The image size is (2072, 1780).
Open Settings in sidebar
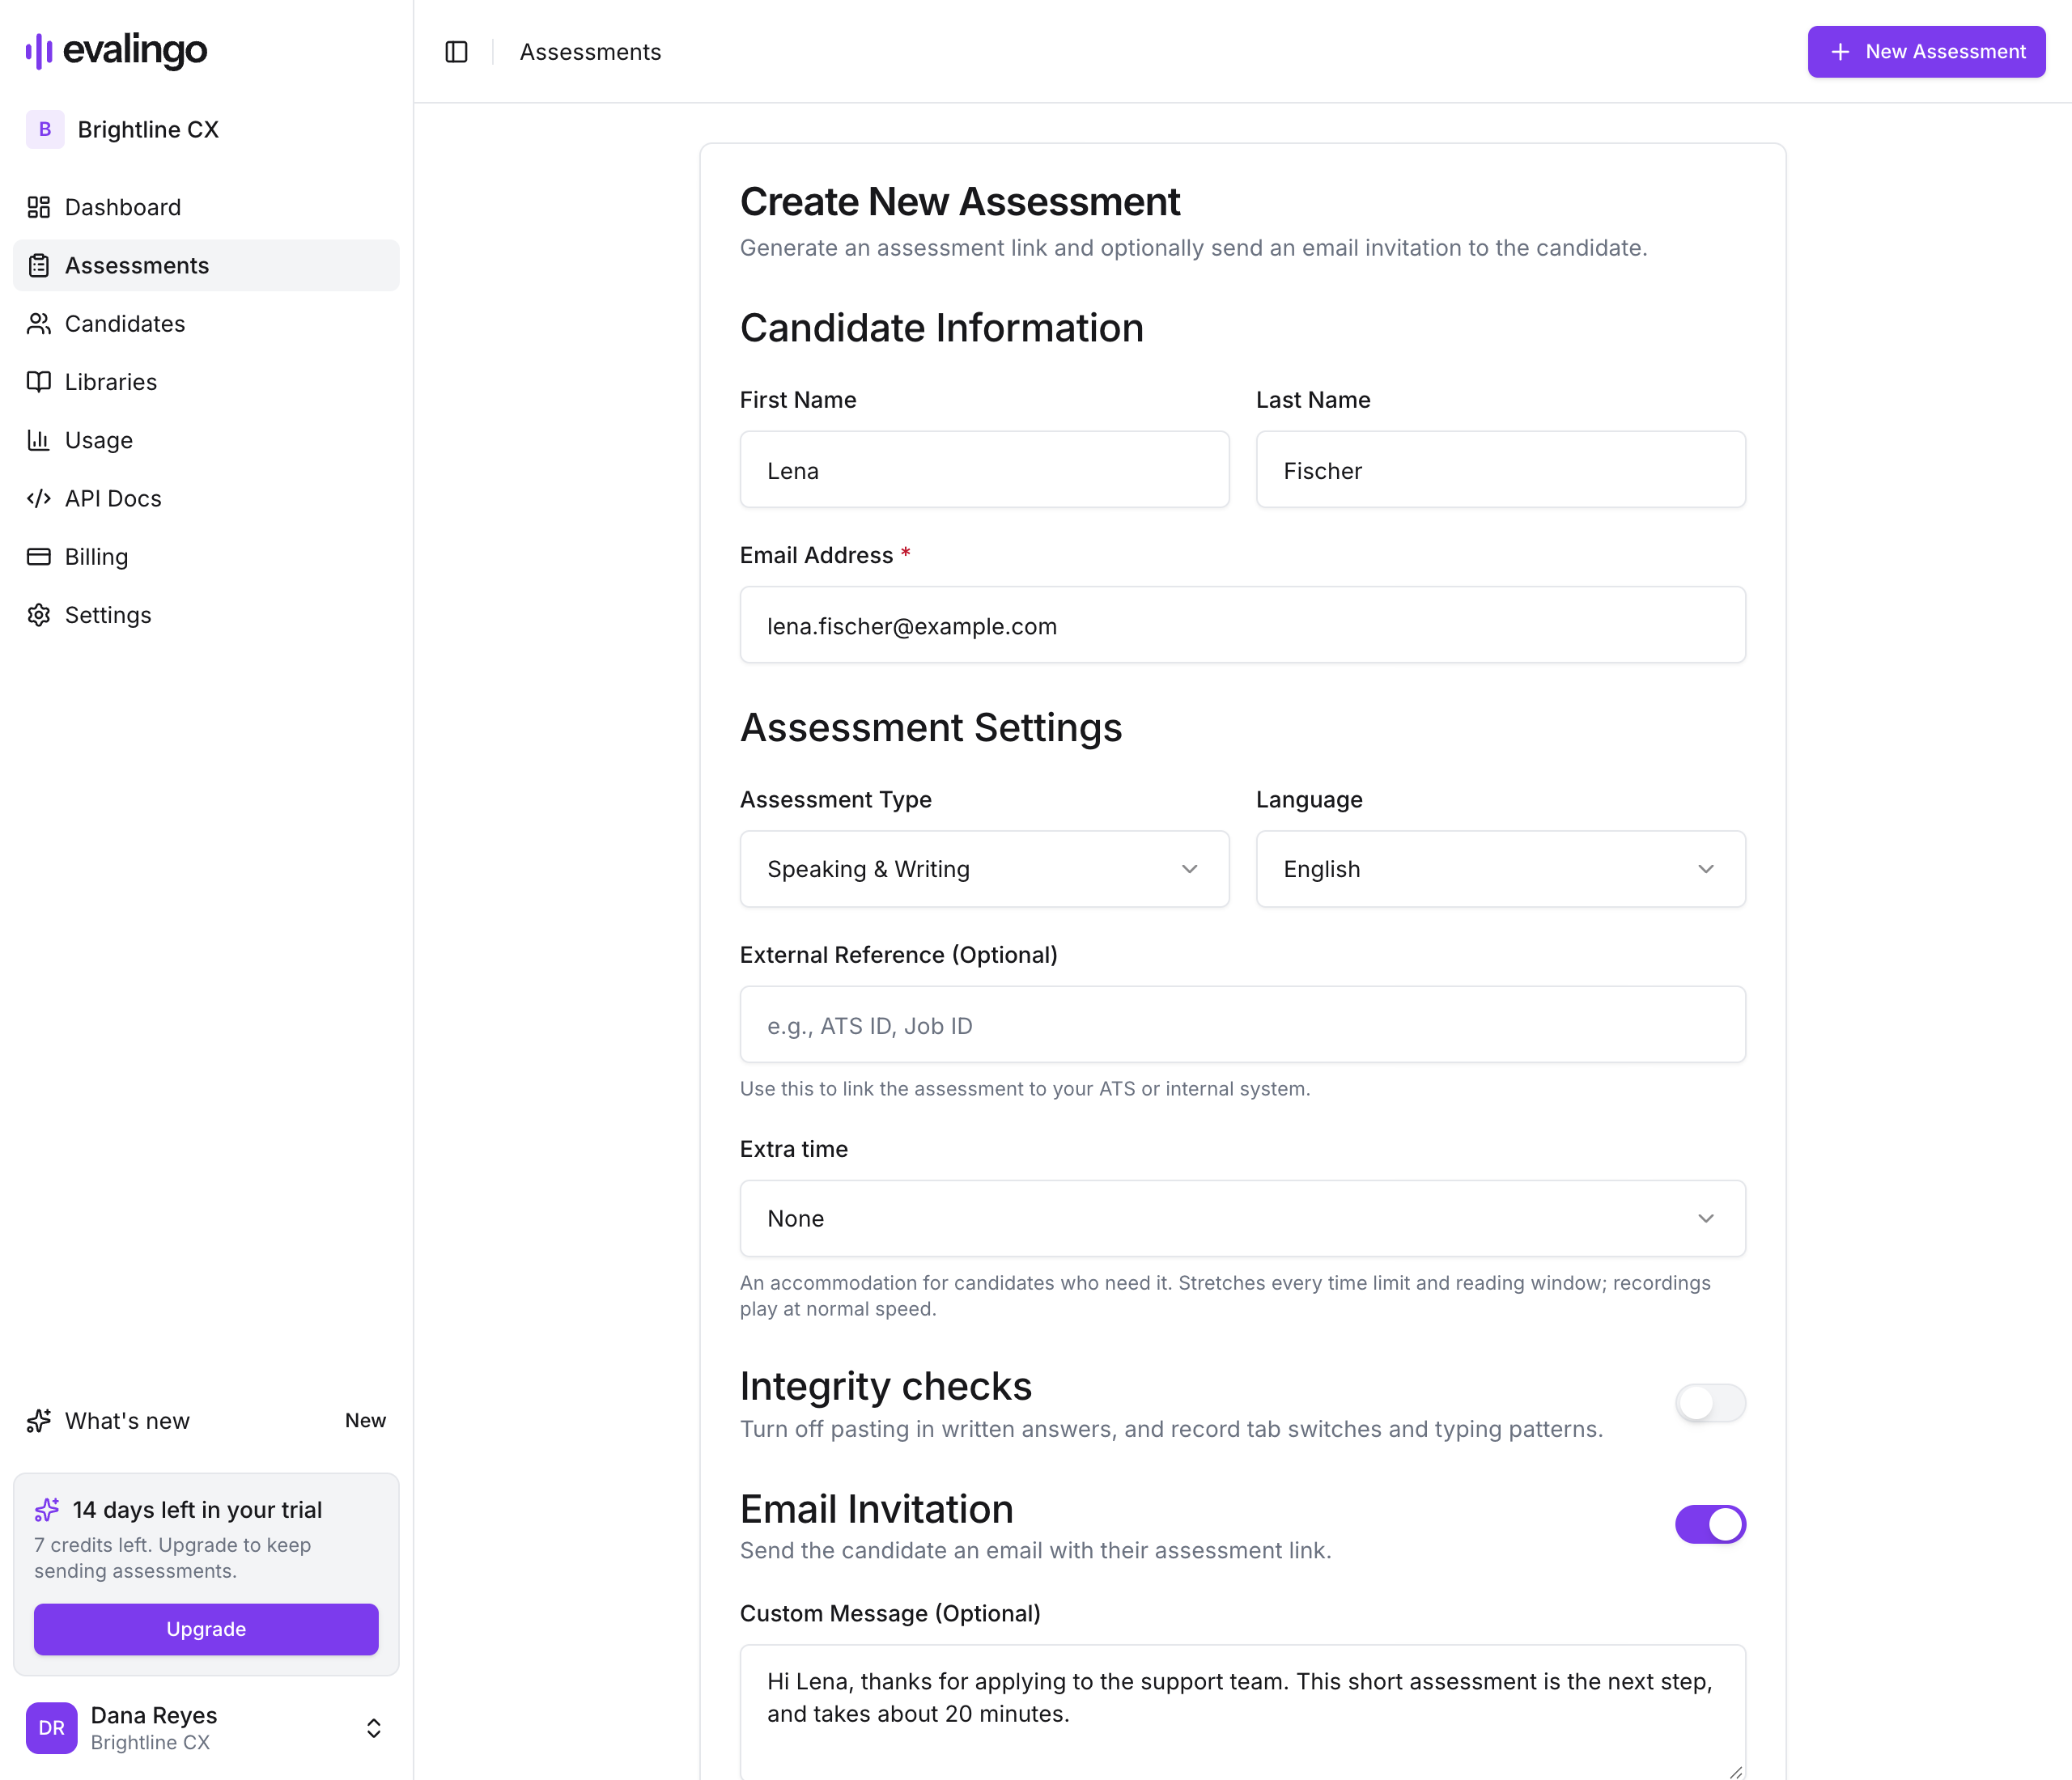tap(206, 615)
